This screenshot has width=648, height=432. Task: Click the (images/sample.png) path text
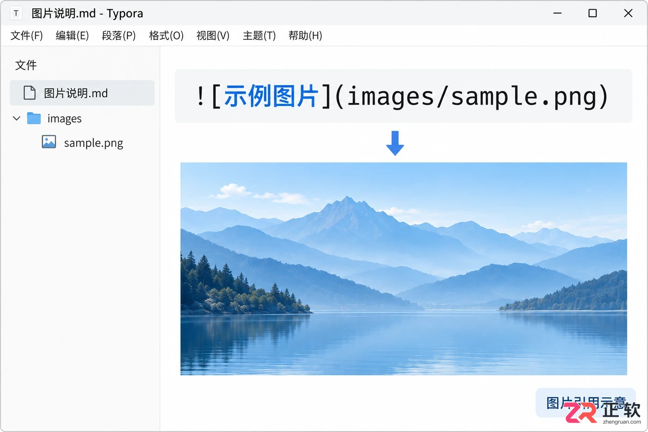coord(472,97)
